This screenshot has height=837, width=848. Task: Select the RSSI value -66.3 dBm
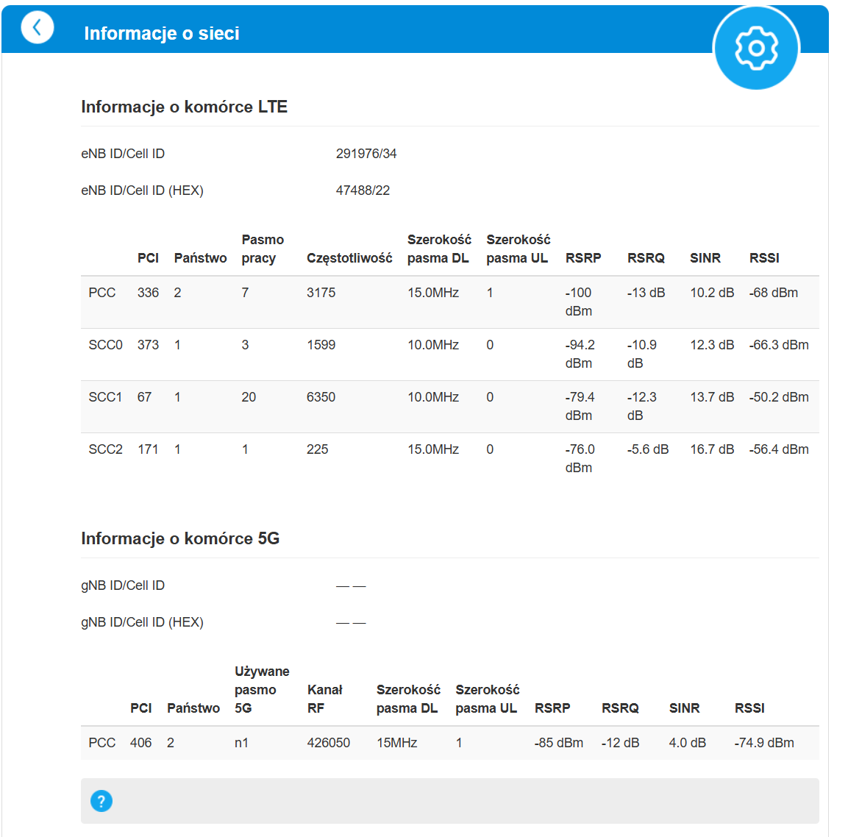[x=779, y=345]
